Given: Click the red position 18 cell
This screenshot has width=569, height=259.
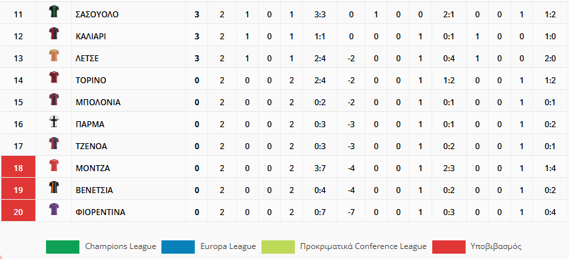Looking at the screenshot, I should click(18, 166).
